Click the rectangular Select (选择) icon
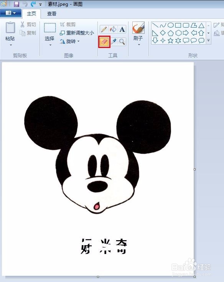 tap(50, 28)
